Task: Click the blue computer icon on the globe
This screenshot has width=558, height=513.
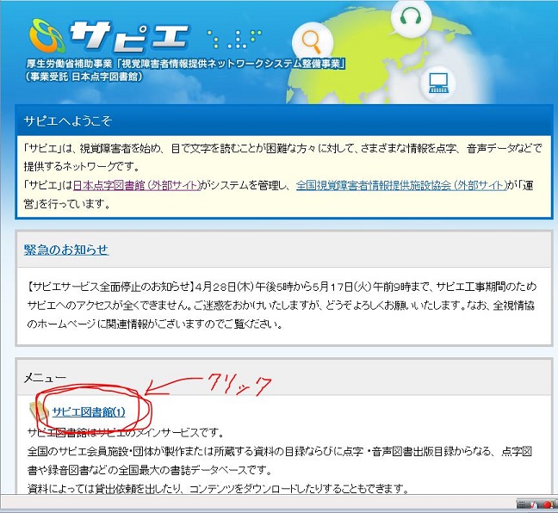Action: coord(438,83)
